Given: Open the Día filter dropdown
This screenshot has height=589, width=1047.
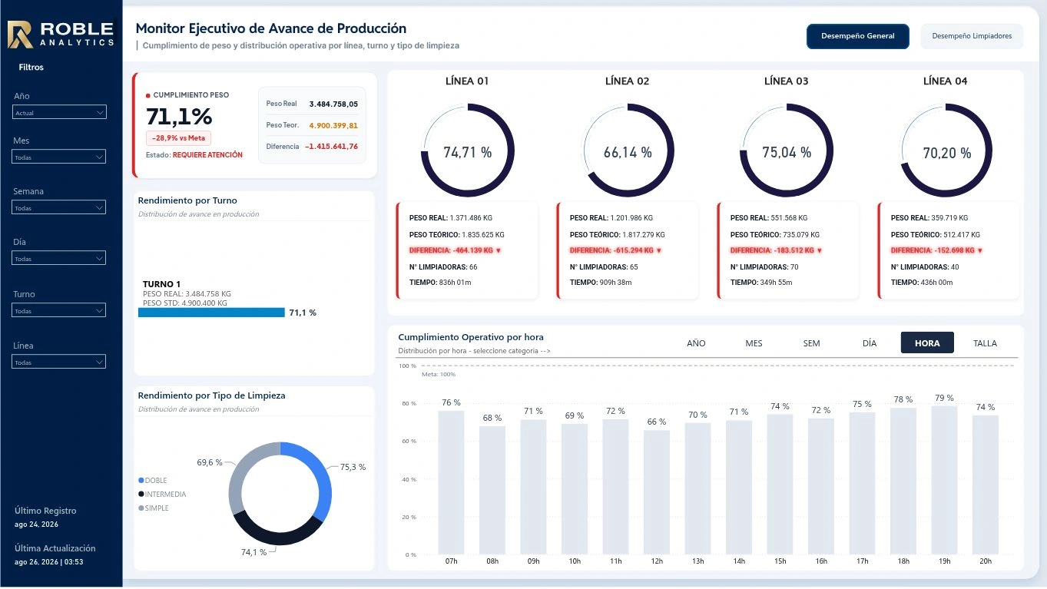Looking at the screenshot, I should point(59,258).
